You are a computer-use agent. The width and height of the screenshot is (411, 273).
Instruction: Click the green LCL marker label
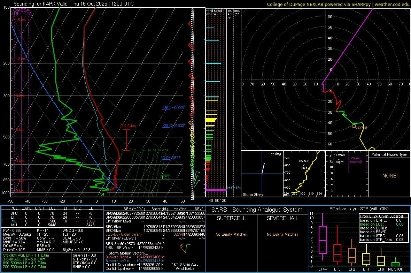(x=166, y=178)
